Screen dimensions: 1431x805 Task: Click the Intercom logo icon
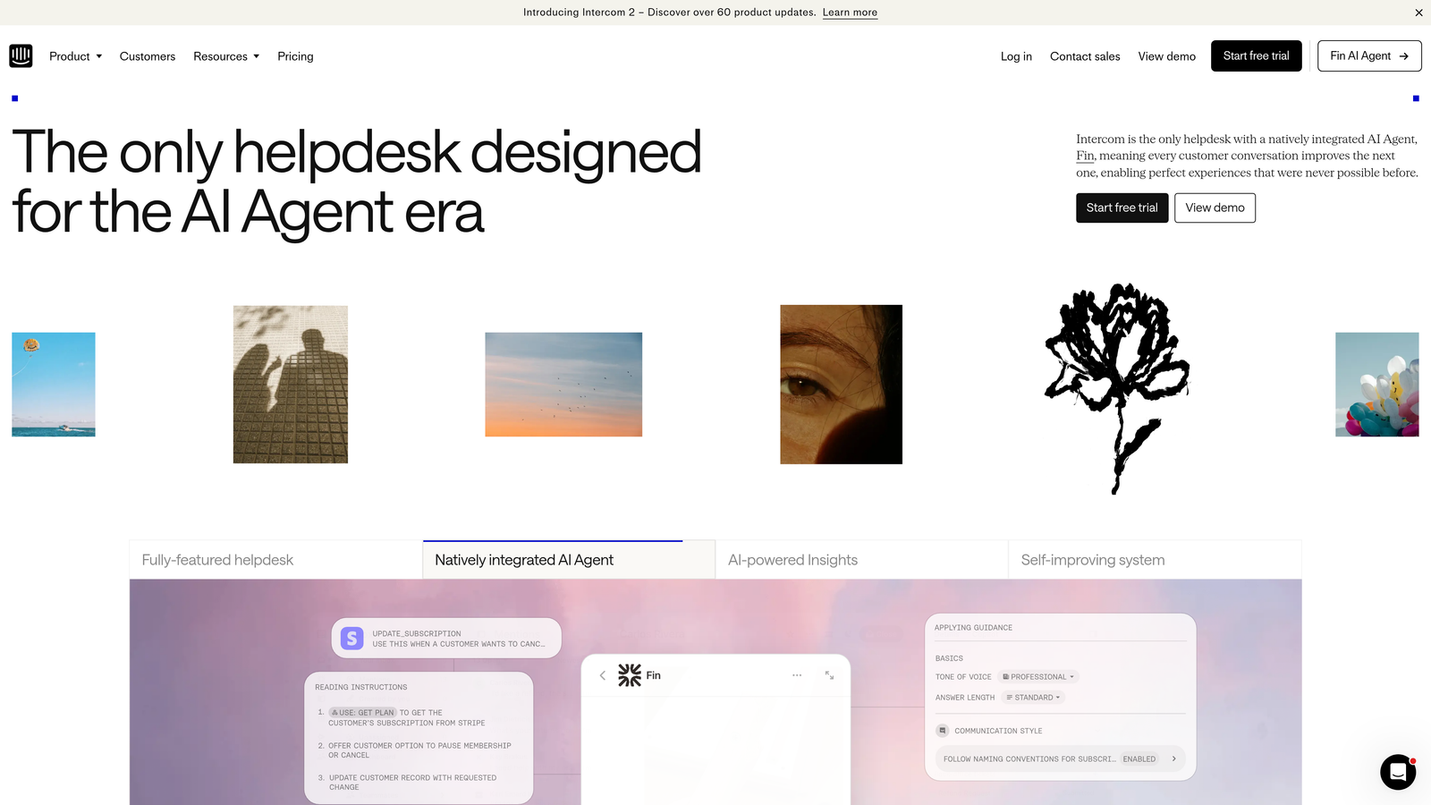(21, 55)
